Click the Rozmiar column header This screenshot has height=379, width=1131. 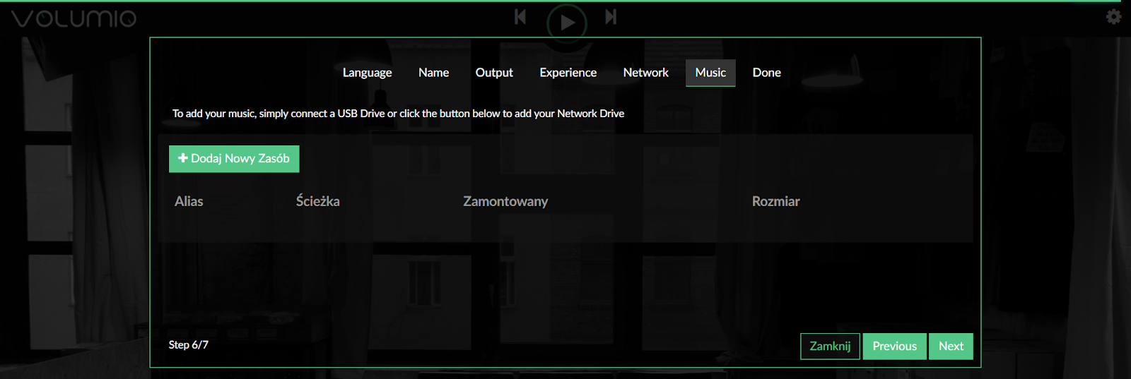[775, 201]
